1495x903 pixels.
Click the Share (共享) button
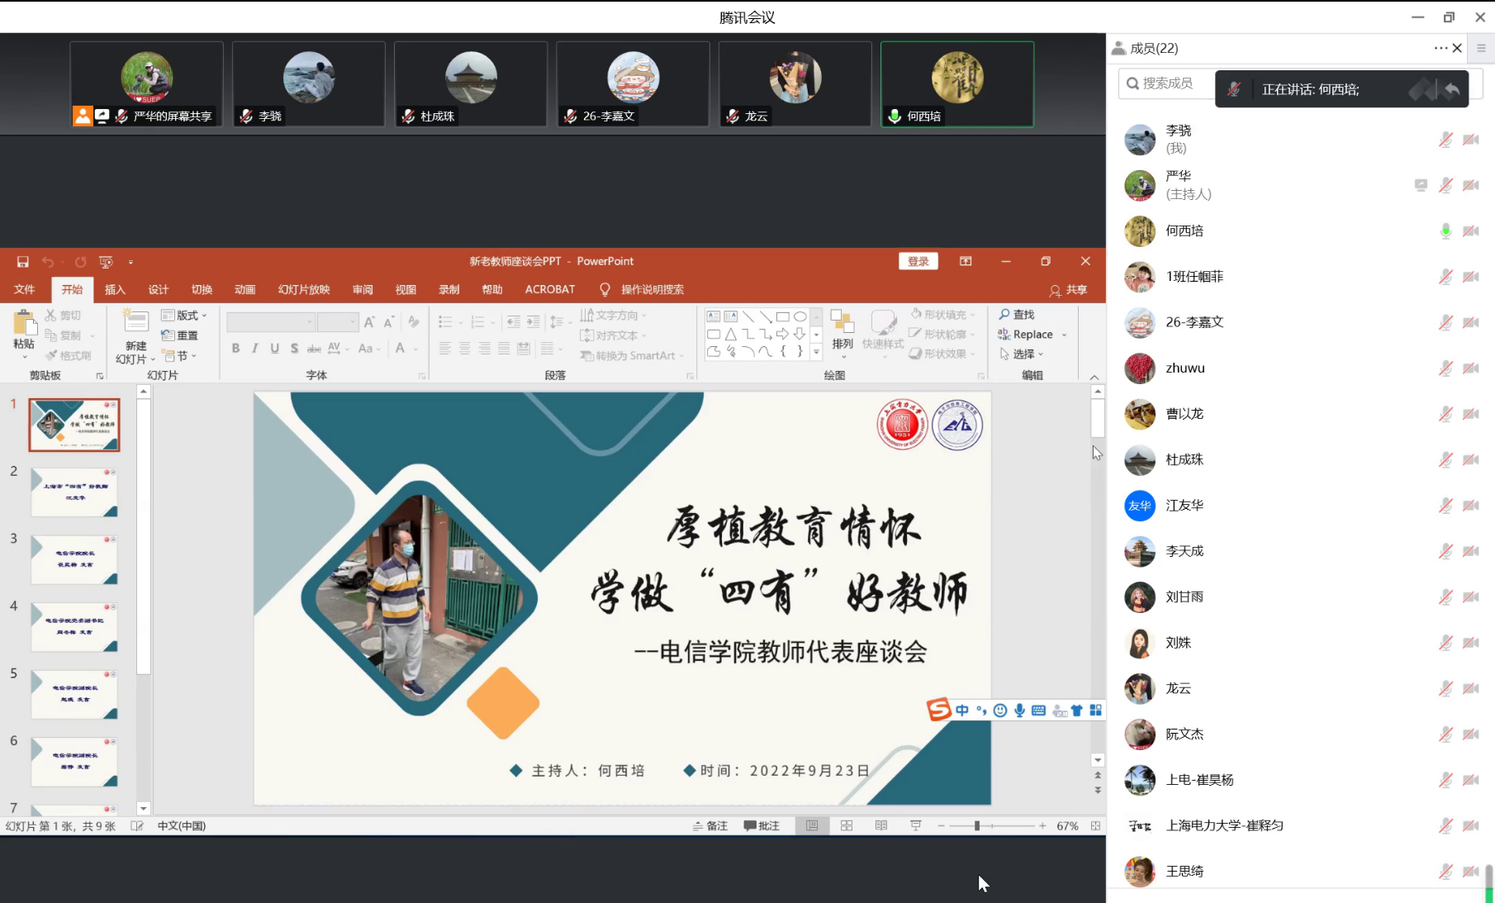coord(1068,290)
